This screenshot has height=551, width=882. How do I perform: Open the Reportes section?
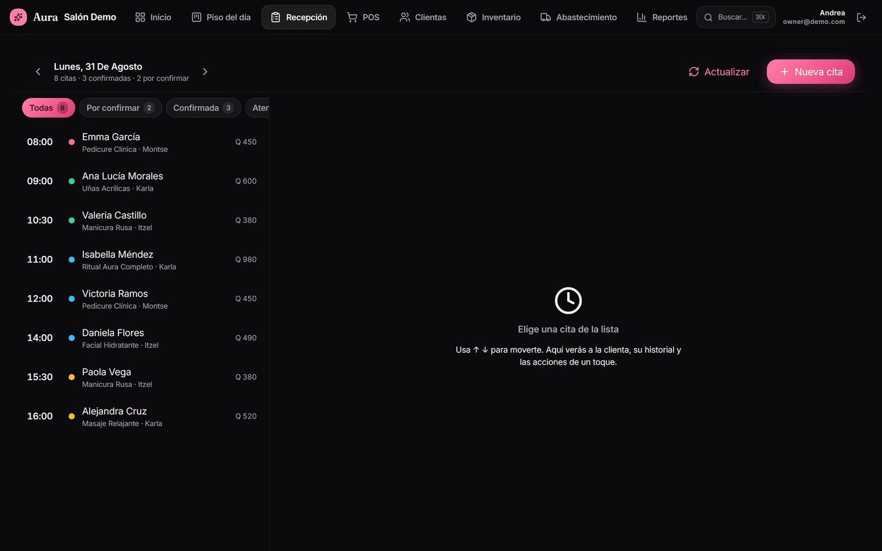tap(662, 17)
